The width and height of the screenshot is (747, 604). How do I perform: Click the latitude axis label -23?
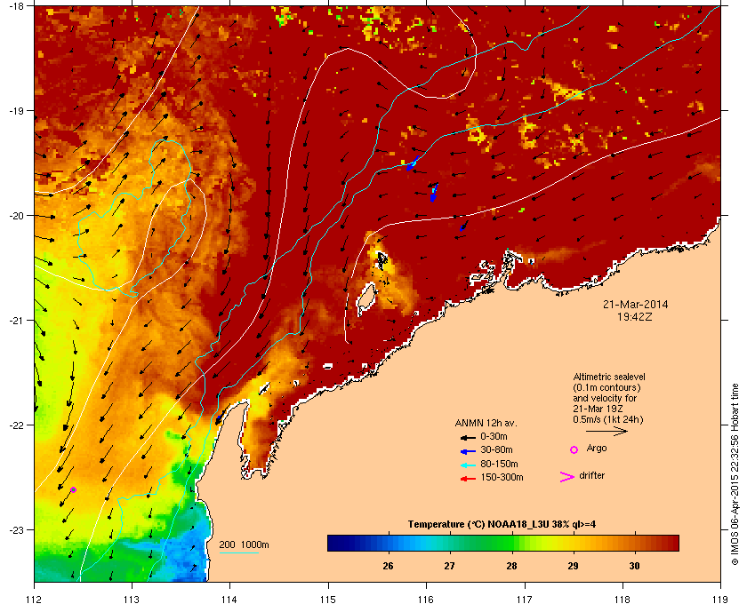17,529
